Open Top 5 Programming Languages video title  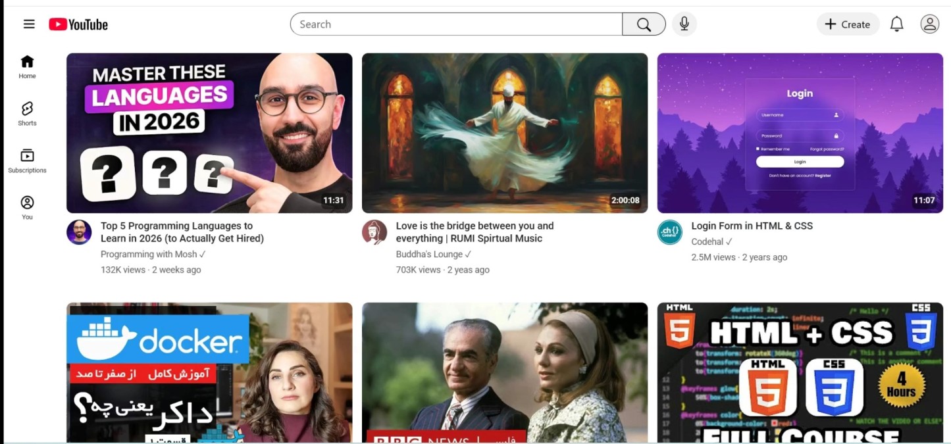click(182, 232)
